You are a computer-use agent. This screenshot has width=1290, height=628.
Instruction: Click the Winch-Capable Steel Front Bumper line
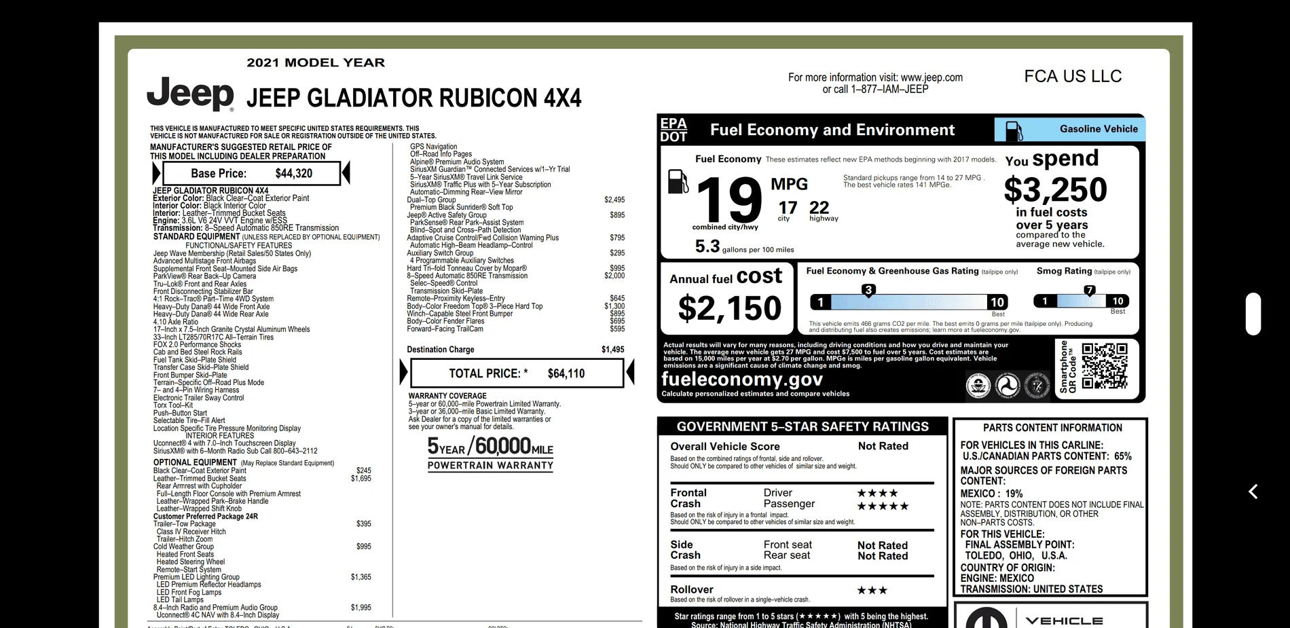pyautogui.click(x=515, y=314)
